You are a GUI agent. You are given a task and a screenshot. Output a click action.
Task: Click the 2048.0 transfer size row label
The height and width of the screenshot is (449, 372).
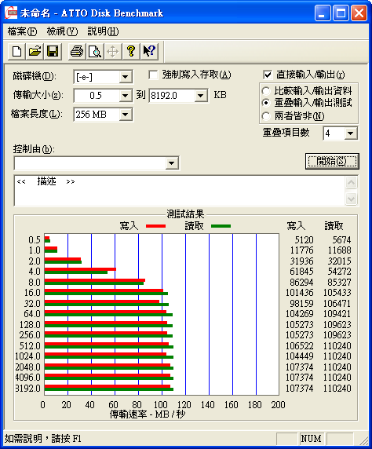[x=27, y=367]
